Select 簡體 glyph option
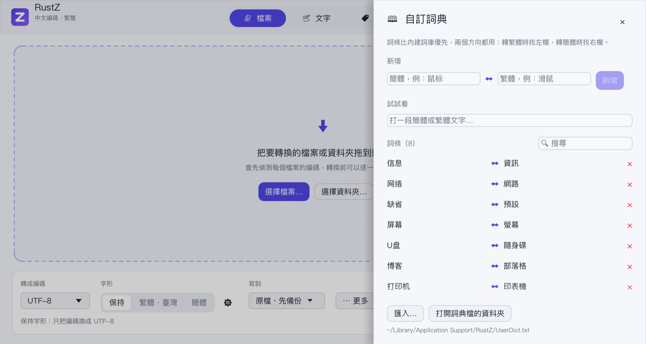The height and width of the screenshot is (344, 646). point(199,302)
